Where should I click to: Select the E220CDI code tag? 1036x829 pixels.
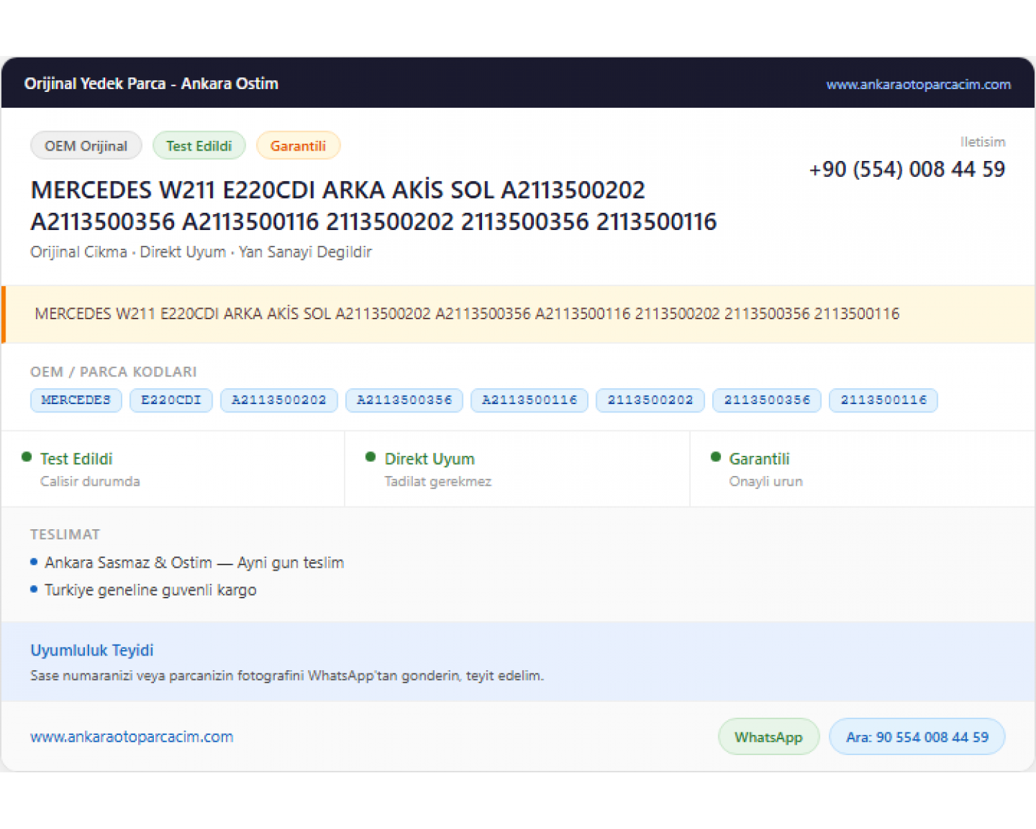[x=171, y=400]
